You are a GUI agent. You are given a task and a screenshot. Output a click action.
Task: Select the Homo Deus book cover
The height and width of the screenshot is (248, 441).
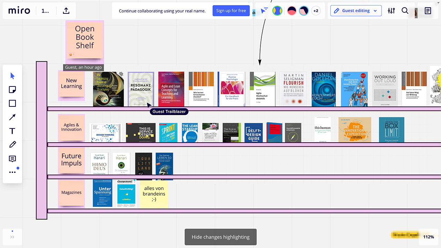coord(99,164)
